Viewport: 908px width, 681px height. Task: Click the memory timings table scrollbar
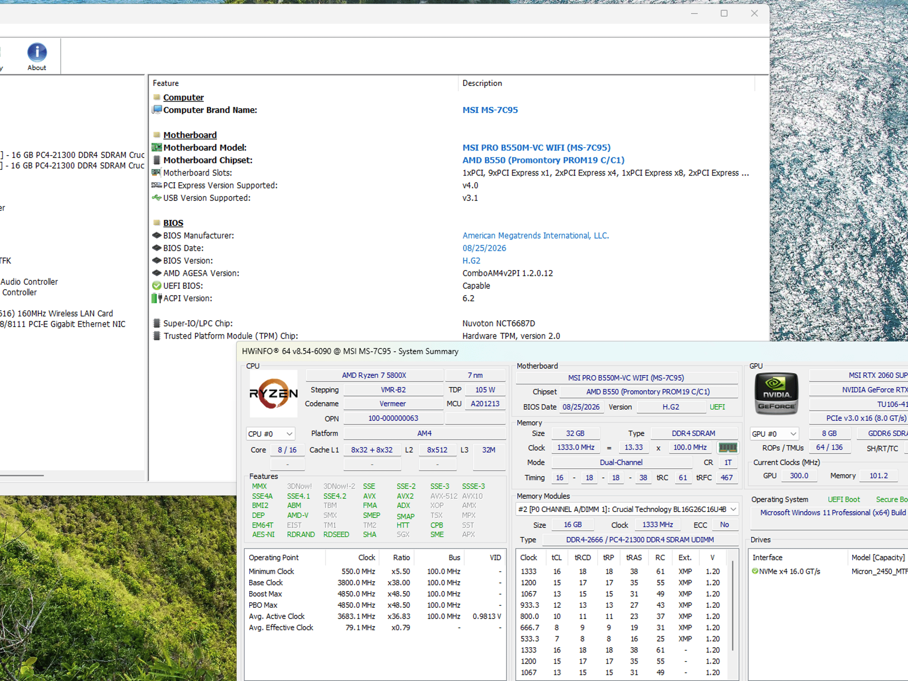(733, 606)
